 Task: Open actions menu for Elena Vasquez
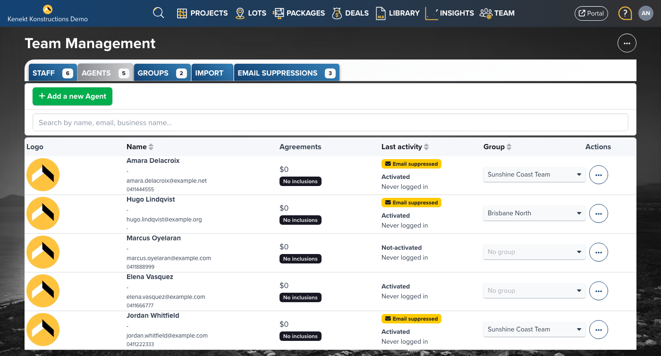[599, 291]
